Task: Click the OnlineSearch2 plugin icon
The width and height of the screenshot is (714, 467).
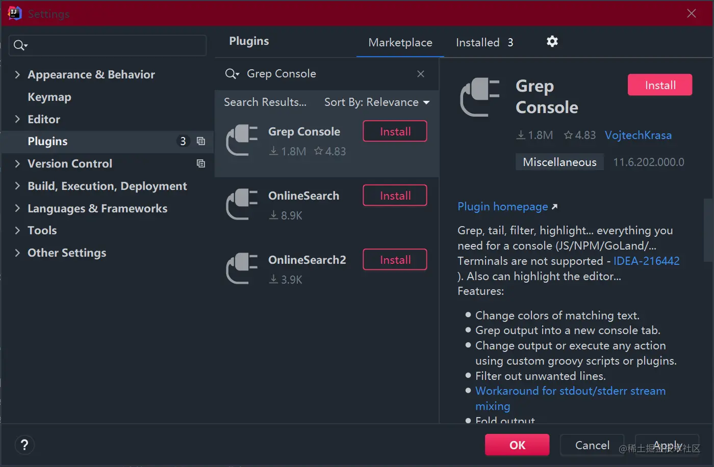Action: tap(242, 269)
